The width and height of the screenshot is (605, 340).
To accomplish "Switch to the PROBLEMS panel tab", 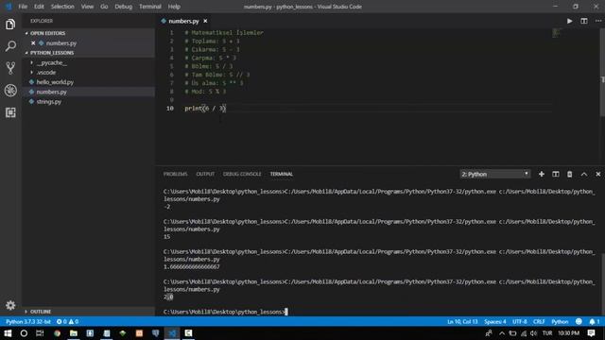I will point(175,174).
